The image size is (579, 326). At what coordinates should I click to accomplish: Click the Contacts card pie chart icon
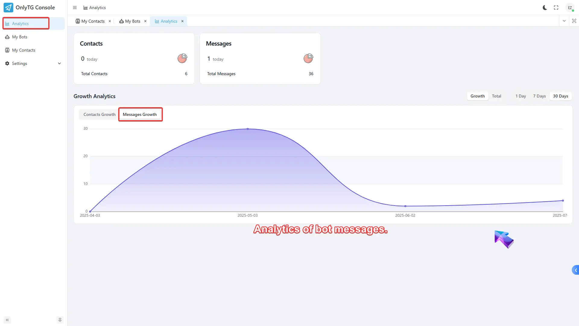point(182,58)
